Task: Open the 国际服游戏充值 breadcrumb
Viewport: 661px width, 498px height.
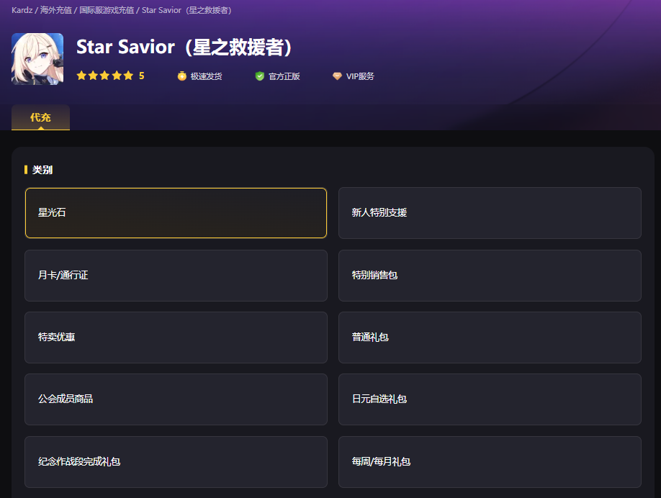Action: pyautogui.click(x=107, y=10)
